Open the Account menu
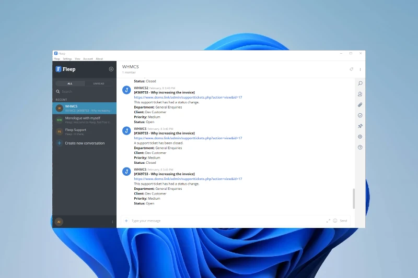The width and height of the screenshot is (418, 278). coord(88,59)
